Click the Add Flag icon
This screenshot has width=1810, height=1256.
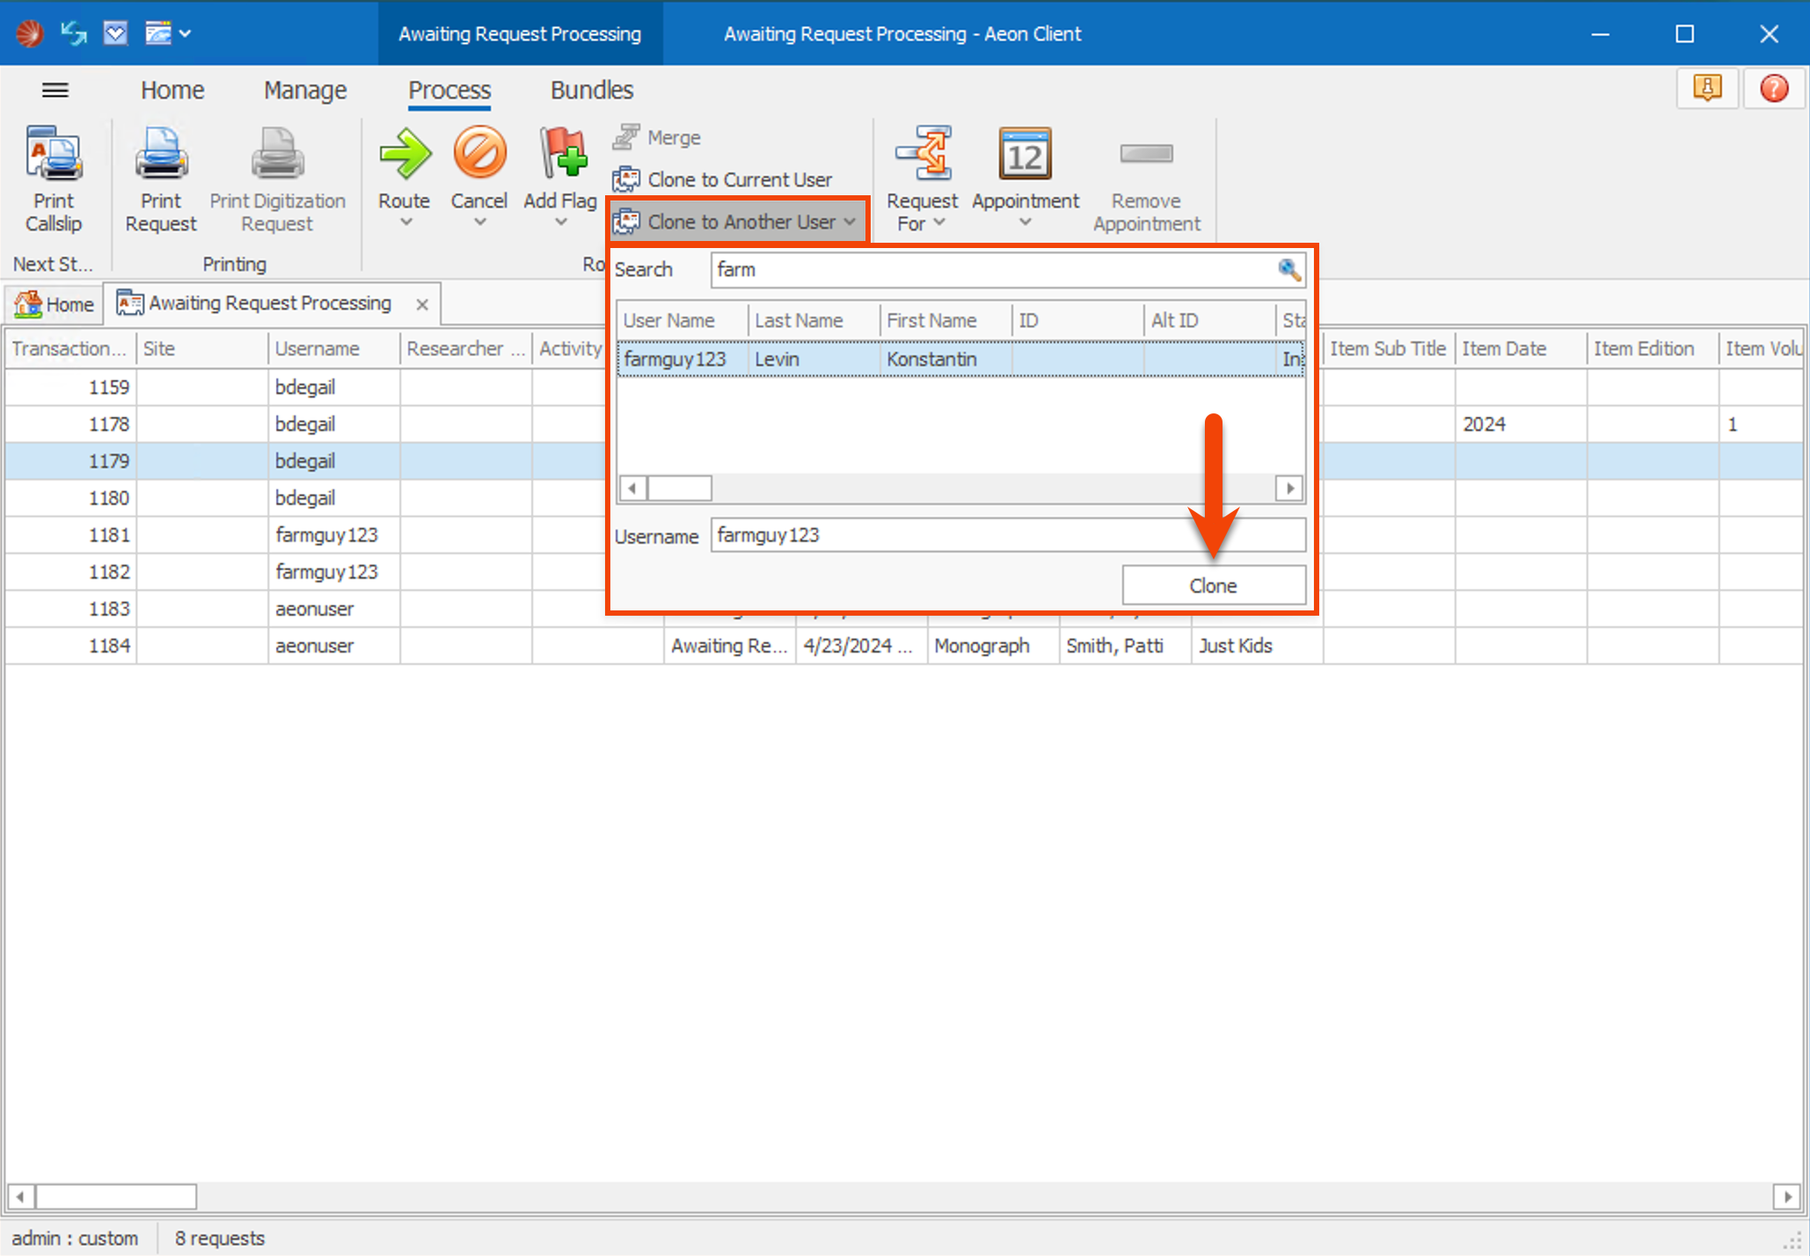[x=561, y=154]
